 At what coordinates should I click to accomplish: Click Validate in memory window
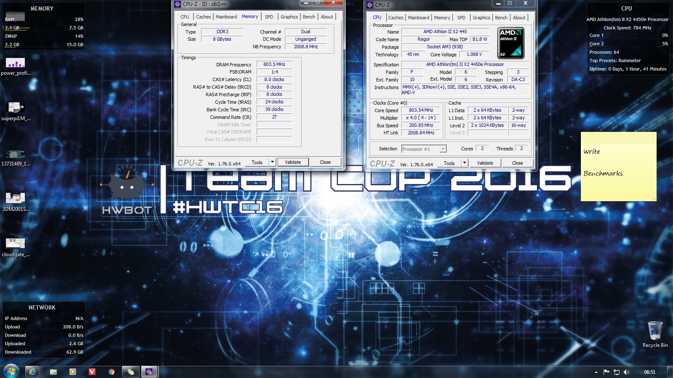tap(293, 162)
